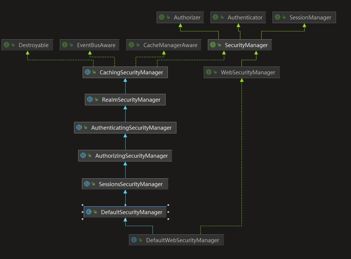Viewport: 351px width, 259px height.
Task: Click the class icon on DefaultSecurityManager
Action: point(89,212)
